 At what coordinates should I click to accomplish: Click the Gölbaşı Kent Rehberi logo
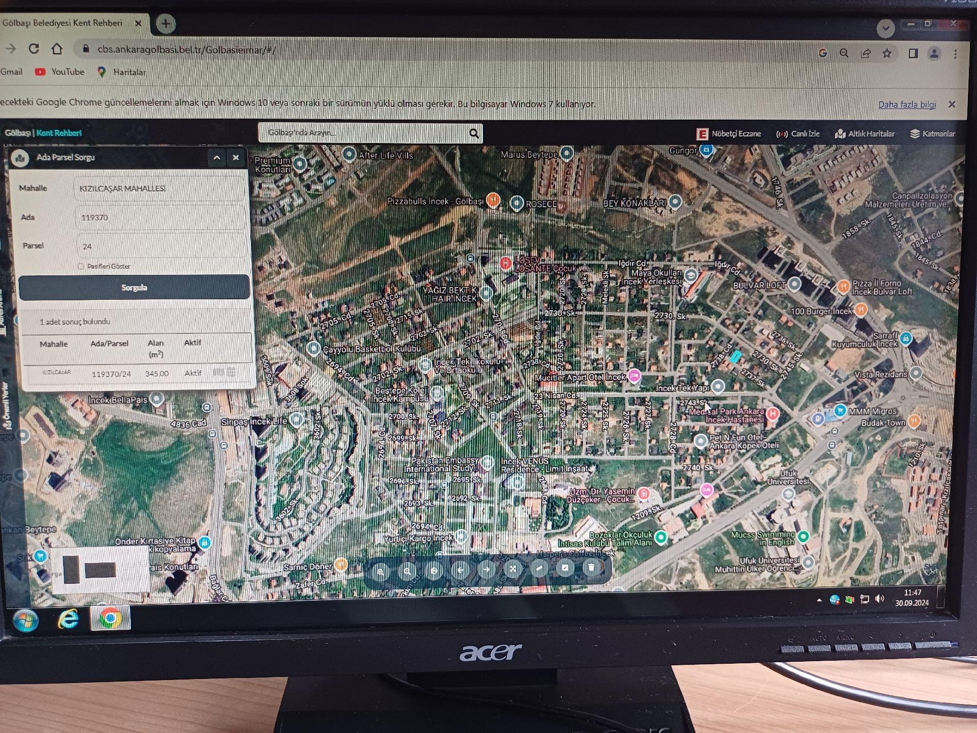(43, 133)
